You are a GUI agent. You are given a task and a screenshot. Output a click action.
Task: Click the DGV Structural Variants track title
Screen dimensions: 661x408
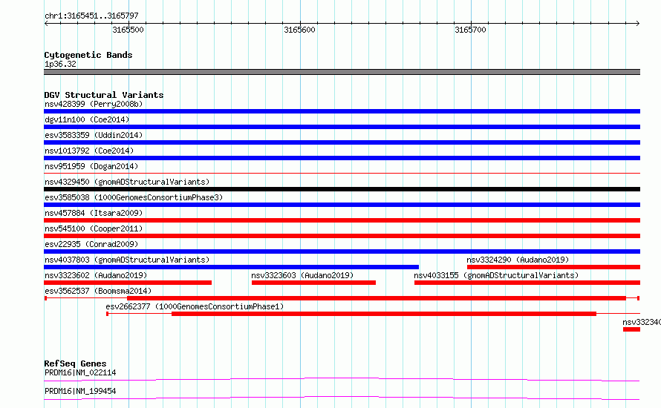(104, 95)
